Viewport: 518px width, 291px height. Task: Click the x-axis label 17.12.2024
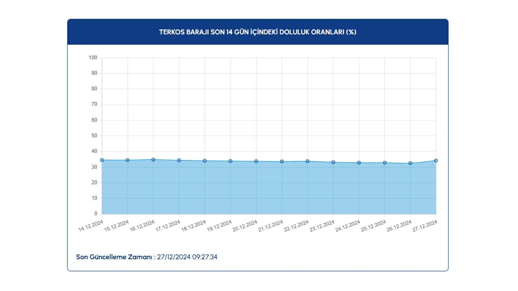coord(168,225)
